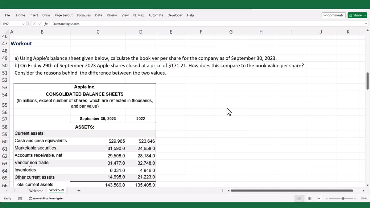Open the Page Layout ribbon tab
This screenshot has height=208, width=370.
tap(64, 15)
